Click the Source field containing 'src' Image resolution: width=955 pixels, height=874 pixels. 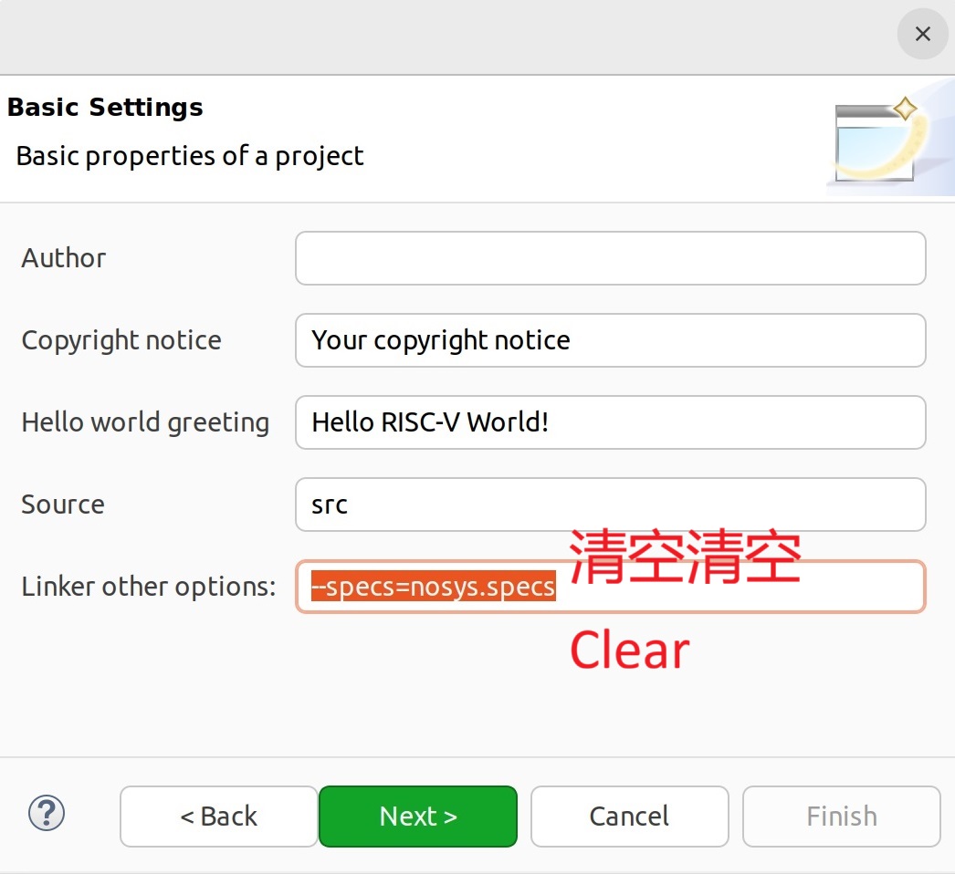click(x=610, y=505)
